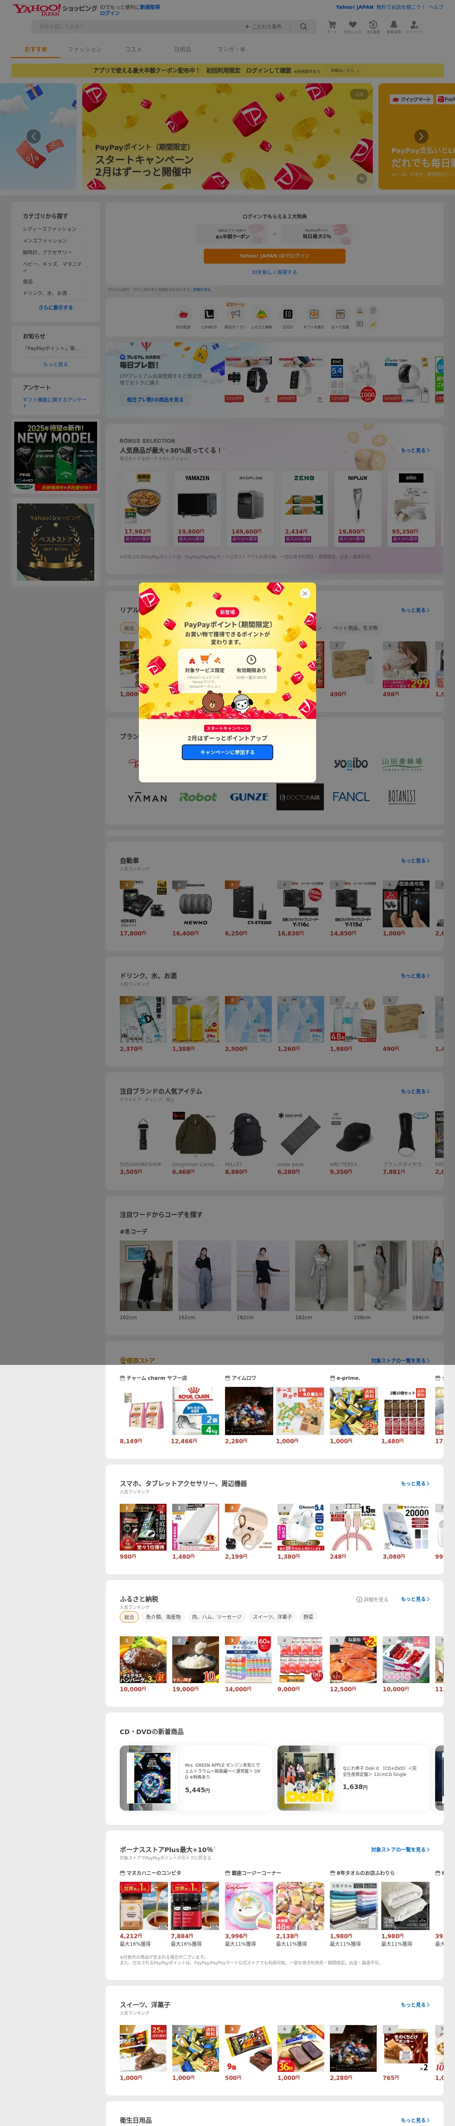Image resolution: width=455 pixels, height=2126 pixels.
Task: Expand メンズファッション category
Action: (x=55, y=241)
